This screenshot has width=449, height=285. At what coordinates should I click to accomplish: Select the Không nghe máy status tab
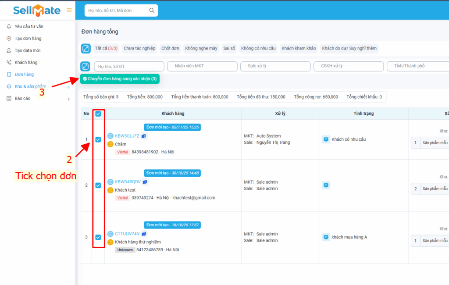tap(201, 49)
